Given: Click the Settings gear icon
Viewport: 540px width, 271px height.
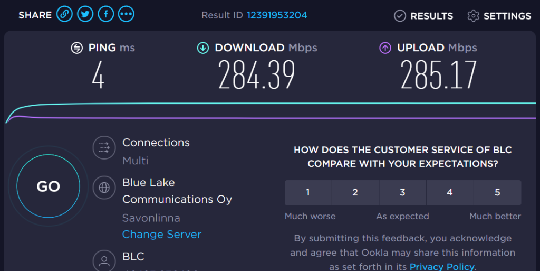Looking at the screenshot, I should [x=473, y=16].
